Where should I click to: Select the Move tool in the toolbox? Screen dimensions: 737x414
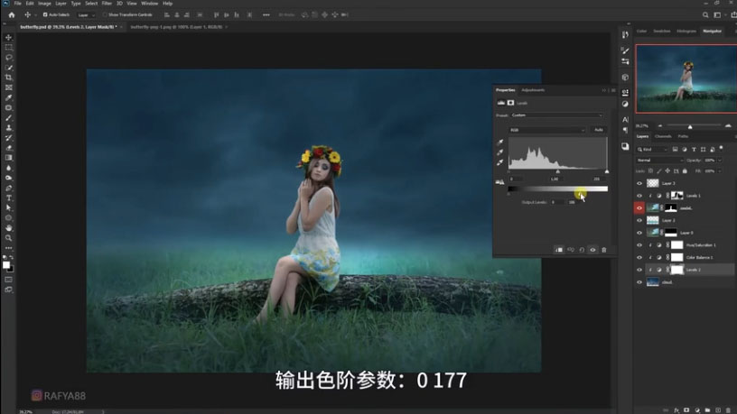tap(8, 37)
